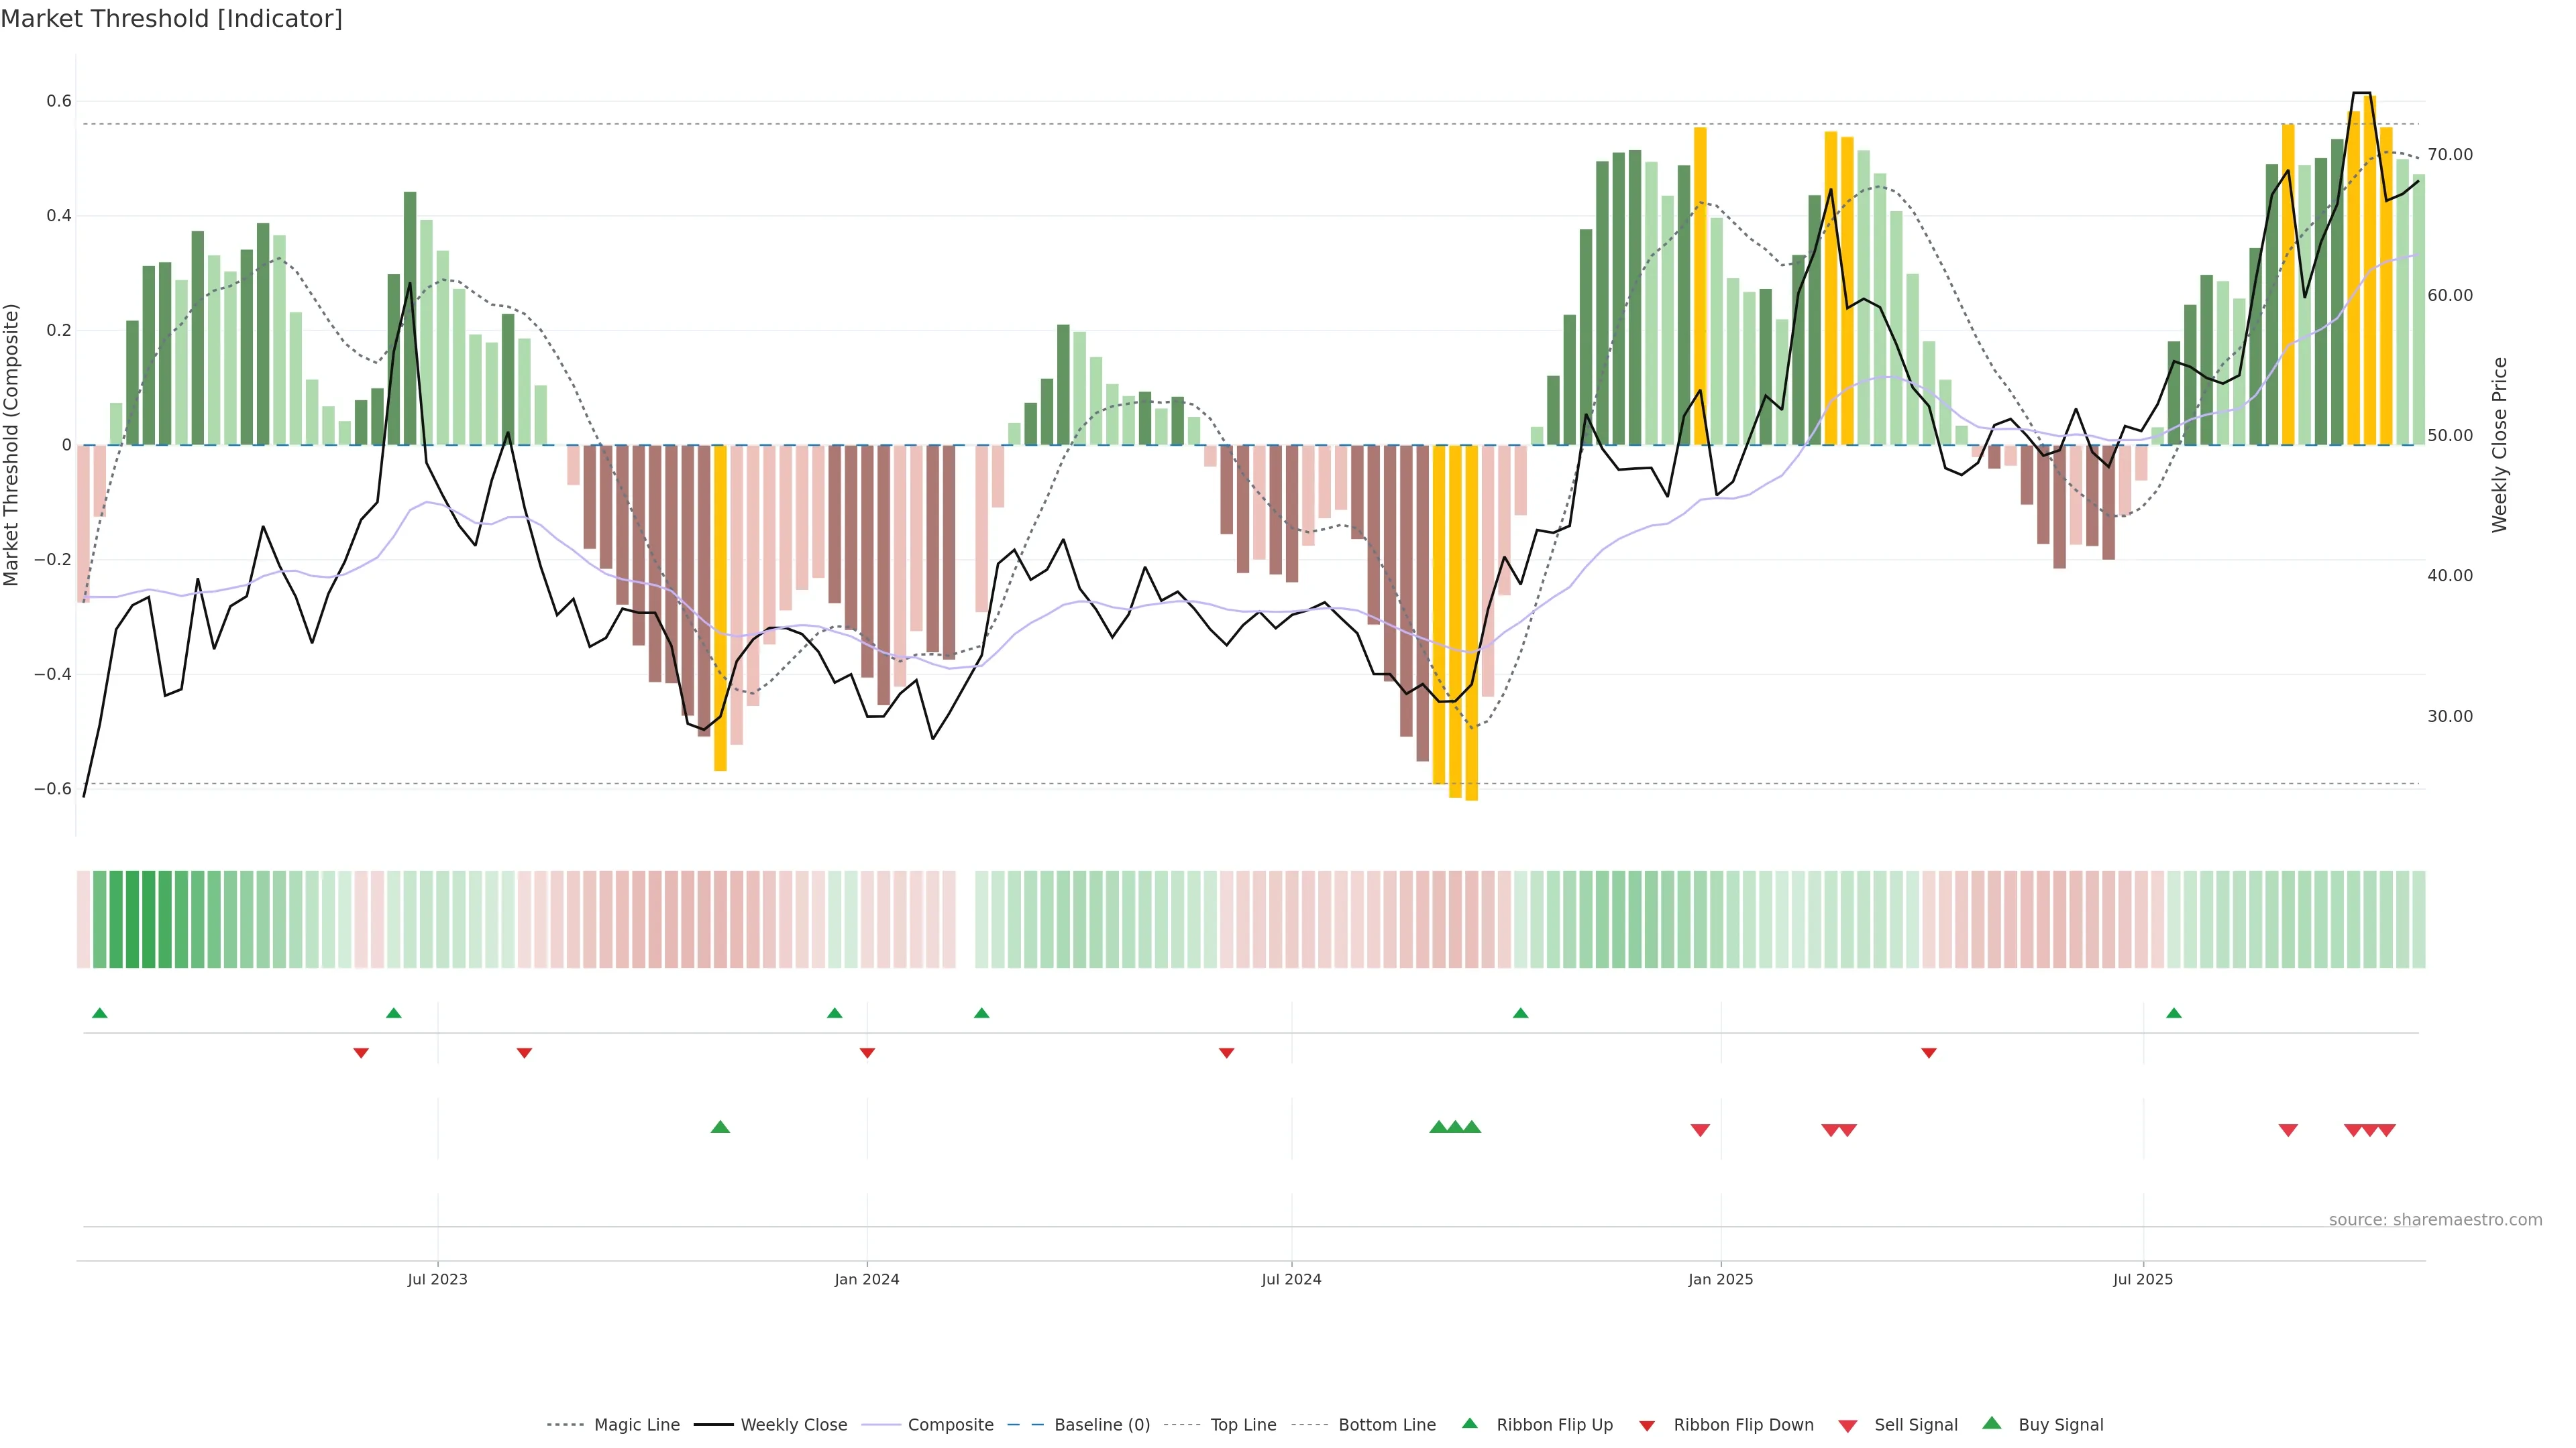Hide the Baseline (0) legend entry
Viewport: 2576px width, 1448px height.
click(1101, 1425)
